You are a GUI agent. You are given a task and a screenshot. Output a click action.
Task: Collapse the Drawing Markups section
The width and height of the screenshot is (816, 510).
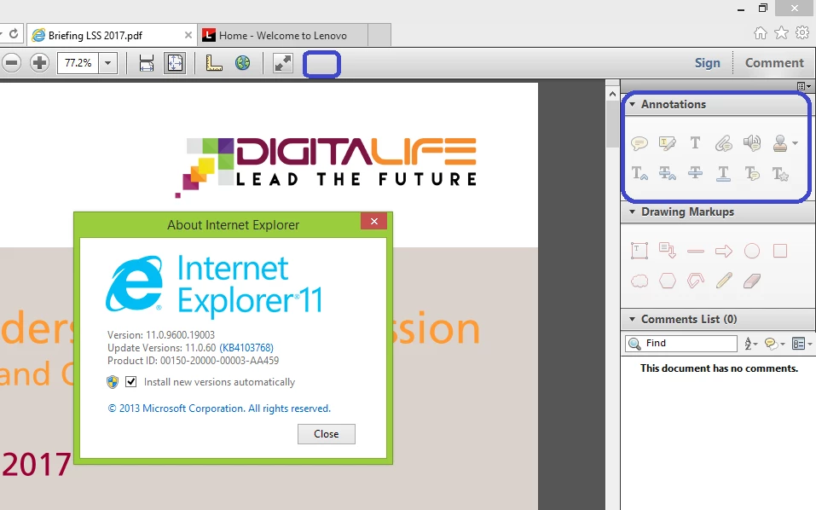tap(633, 212)
